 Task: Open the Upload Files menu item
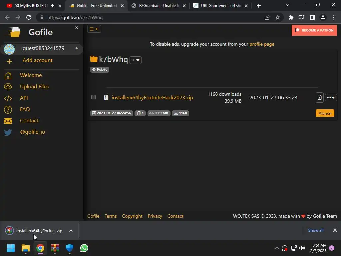pos(34,86)
